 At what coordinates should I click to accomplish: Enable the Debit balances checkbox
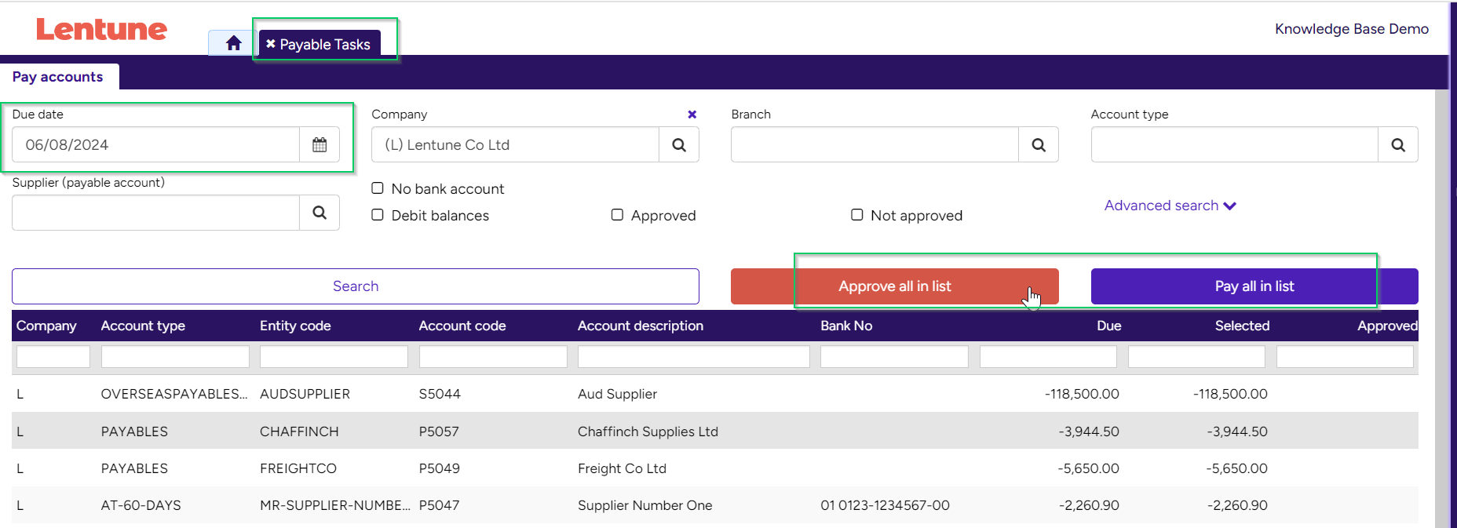tap(378, 215)
